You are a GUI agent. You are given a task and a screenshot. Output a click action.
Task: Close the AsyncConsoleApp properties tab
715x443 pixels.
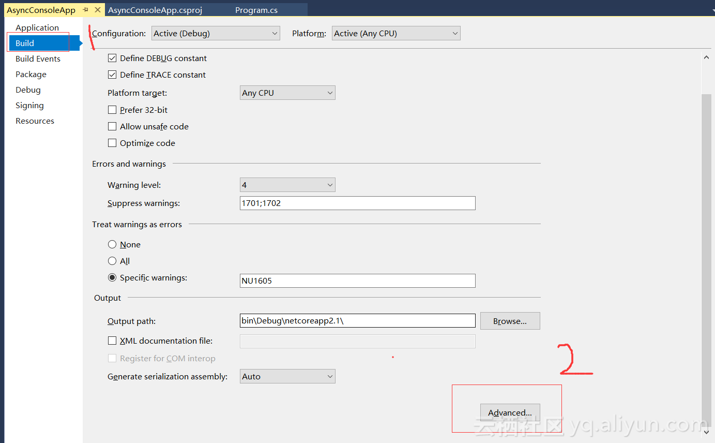97,10
